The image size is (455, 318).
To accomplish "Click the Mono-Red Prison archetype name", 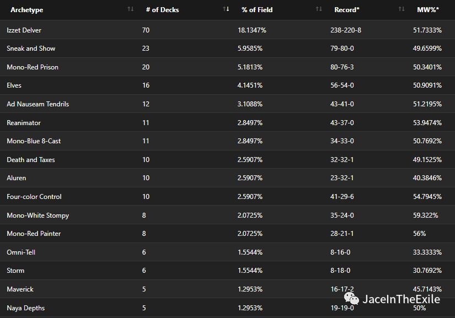I will pos(33,67).
